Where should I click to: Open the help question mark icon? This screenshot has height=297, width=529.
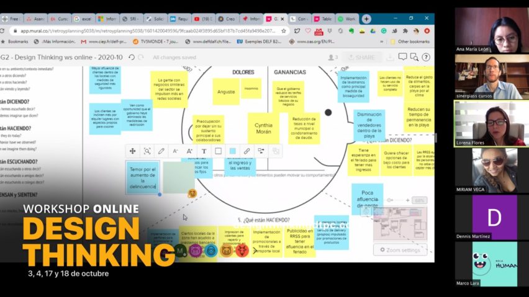426,57
